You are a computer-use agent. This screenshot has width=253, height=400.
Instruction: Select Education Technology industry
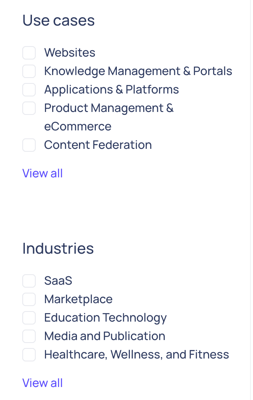pyautogui.click(x=29, y=318)
